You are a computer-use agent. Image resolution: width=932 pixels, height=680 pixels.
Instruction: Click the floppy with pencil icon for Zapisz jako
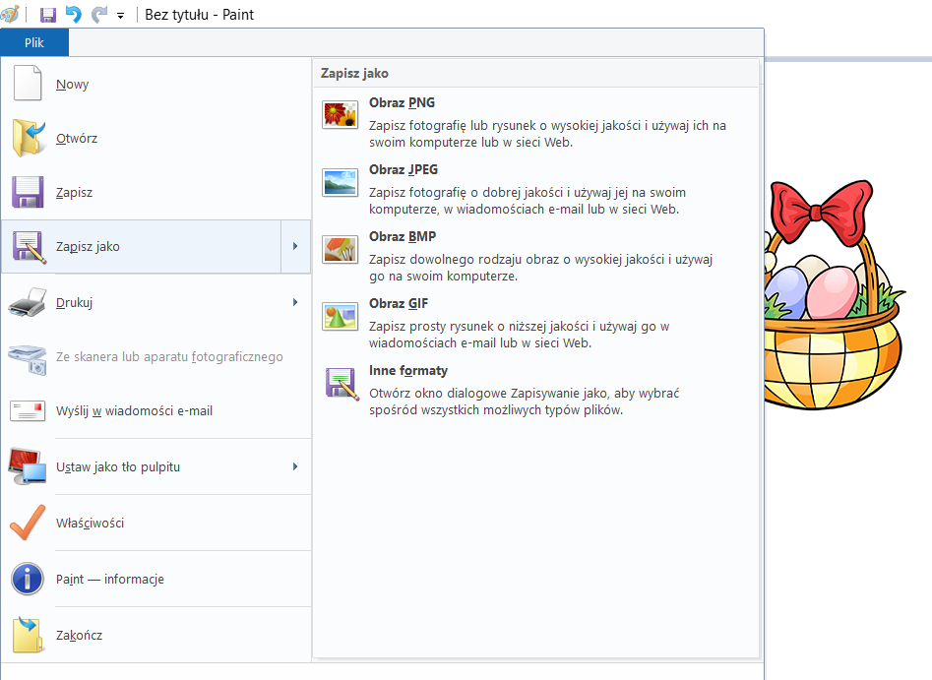pos(29,247)
